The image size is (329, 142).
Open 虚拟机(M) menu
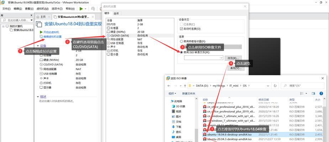(43, 9)
